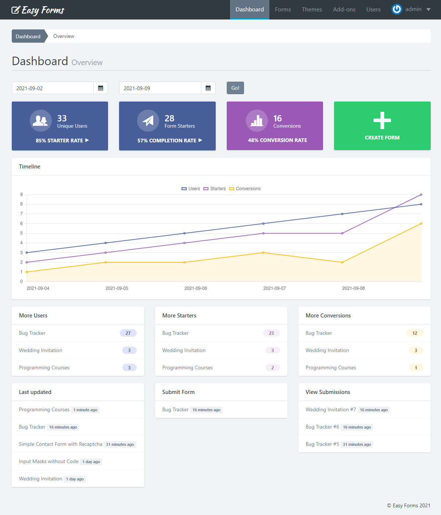The height and width of the screenshot is (515, 441).
Task: Click the admin power avatar icon
Action: click(397, 10)
